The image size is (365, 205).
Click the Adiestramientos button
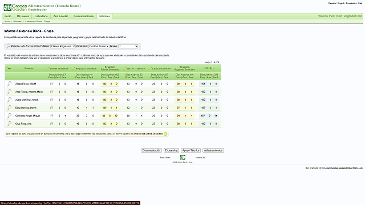tap(213, 150)
